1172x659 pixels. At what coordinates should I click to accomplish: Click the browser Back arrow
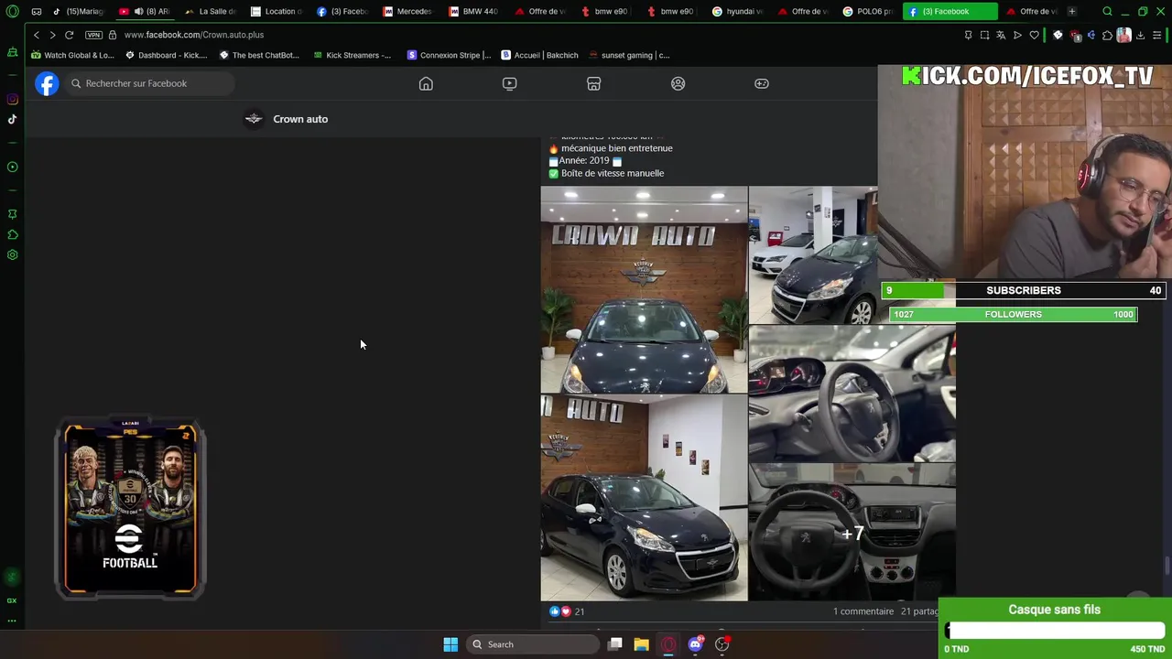click(x=37, y=35)
